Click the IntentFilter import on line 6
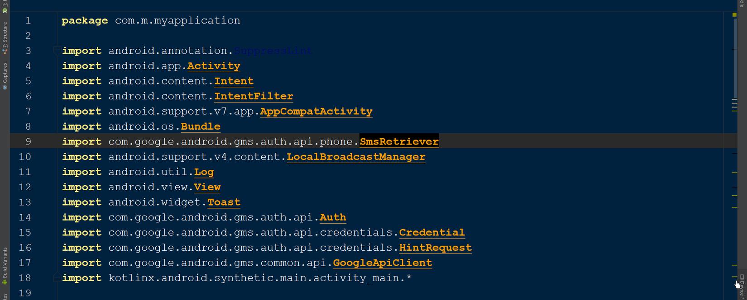747x300 pixels. (254, 96)
